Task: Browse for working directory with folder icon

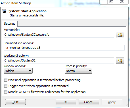Action: pos(120,61)
